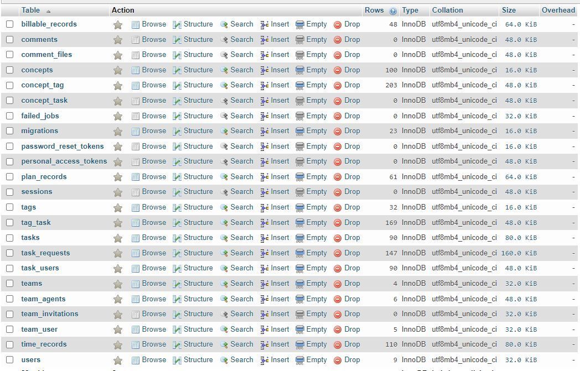Click Empty link for time_records row

pyautogui.click(x=316, y=344)
